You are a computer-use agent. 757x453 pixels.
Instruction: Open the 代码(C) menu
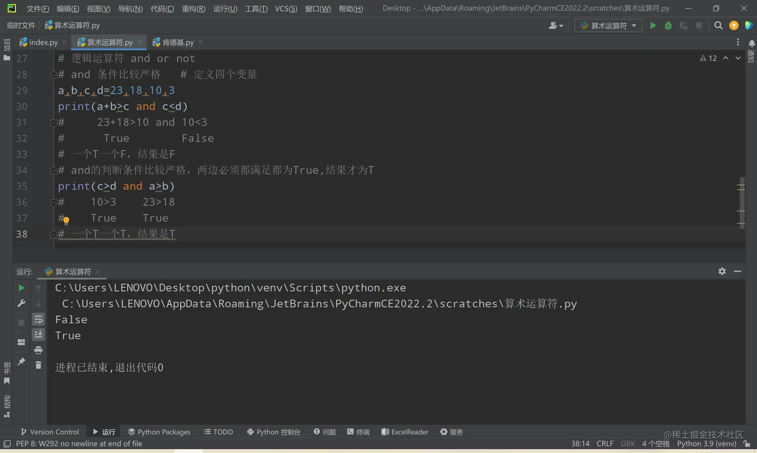[162, 9]
